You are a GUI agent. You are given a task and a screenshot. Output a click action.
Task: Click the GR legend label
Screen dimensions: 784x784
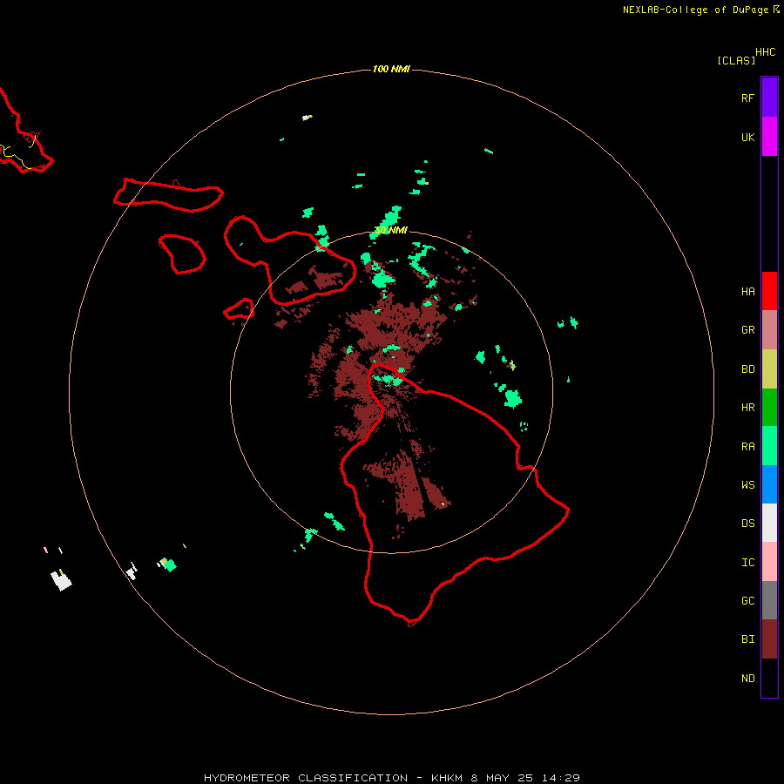click(x=747, y=330)
